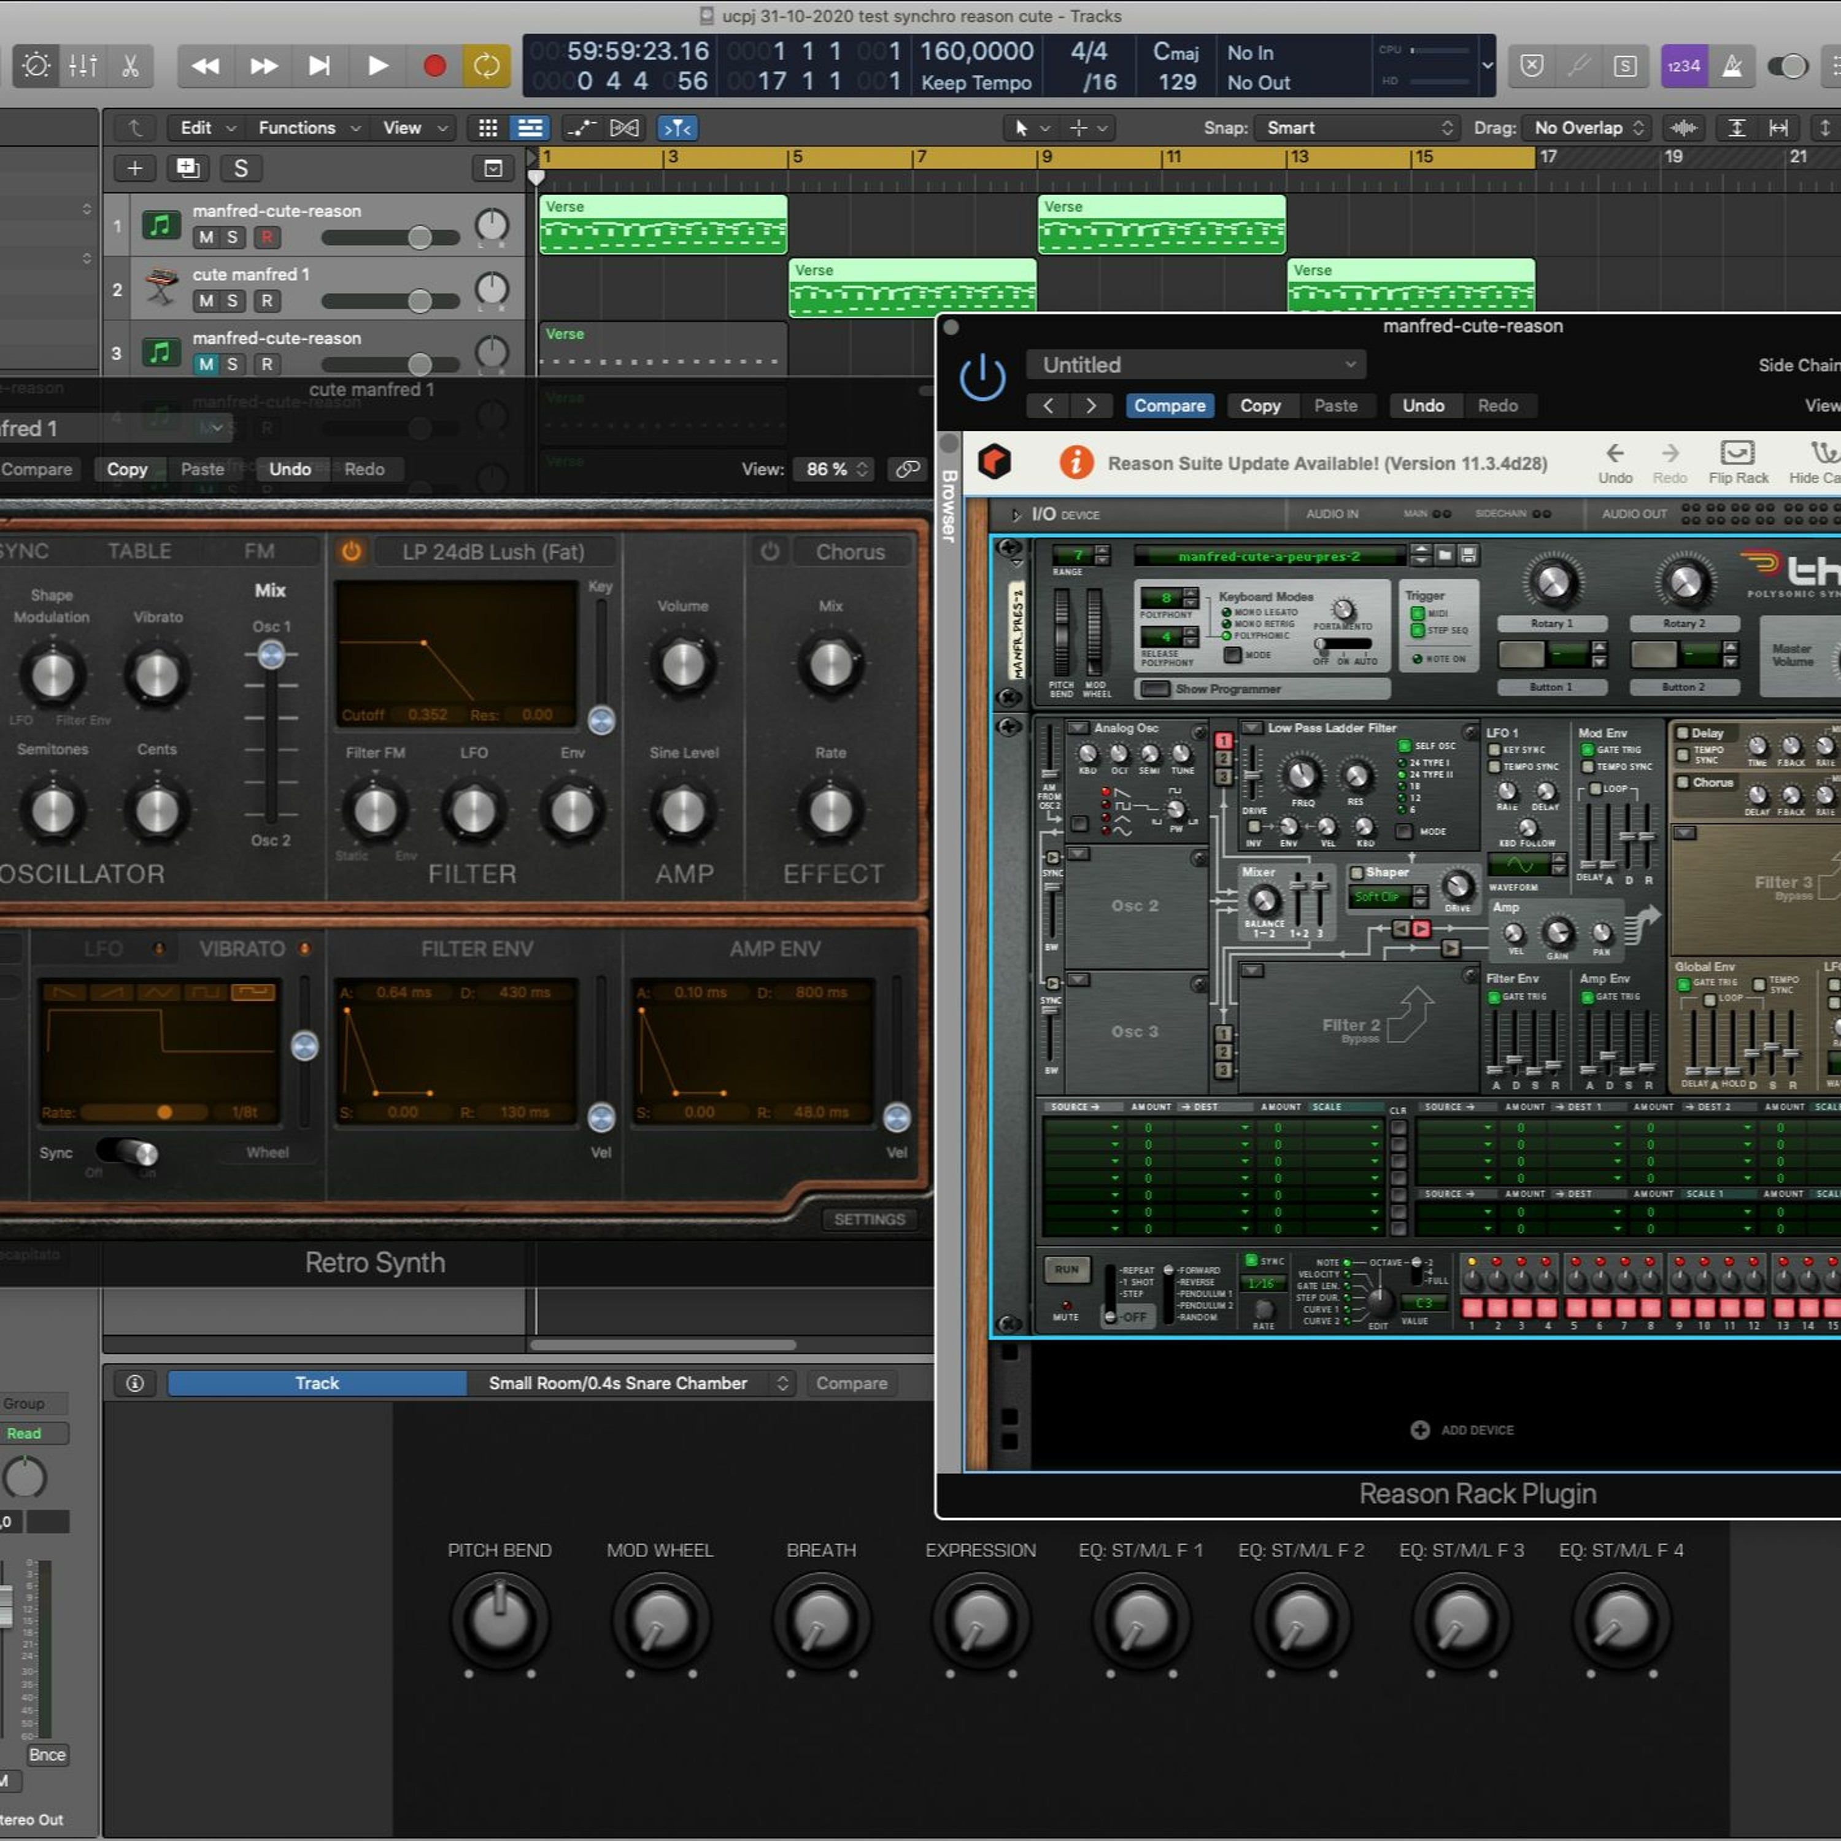Open the Editors scissors icon
The image size is (1841, 1841).
point(129,66)
